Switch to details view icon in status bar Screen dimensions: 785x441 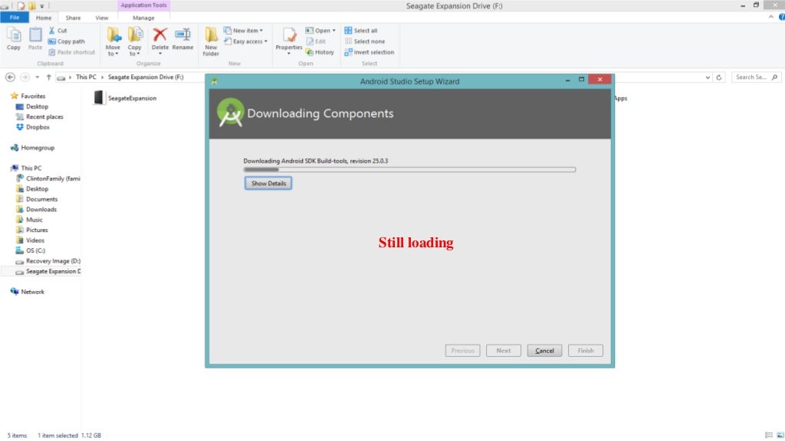coord(769,436)
